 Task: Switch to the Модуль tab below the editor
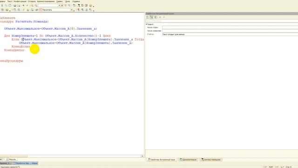click(11, 160)
